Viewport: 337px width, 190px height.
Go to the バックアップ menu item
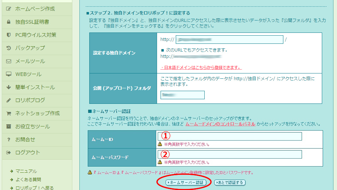pos(37,48)
